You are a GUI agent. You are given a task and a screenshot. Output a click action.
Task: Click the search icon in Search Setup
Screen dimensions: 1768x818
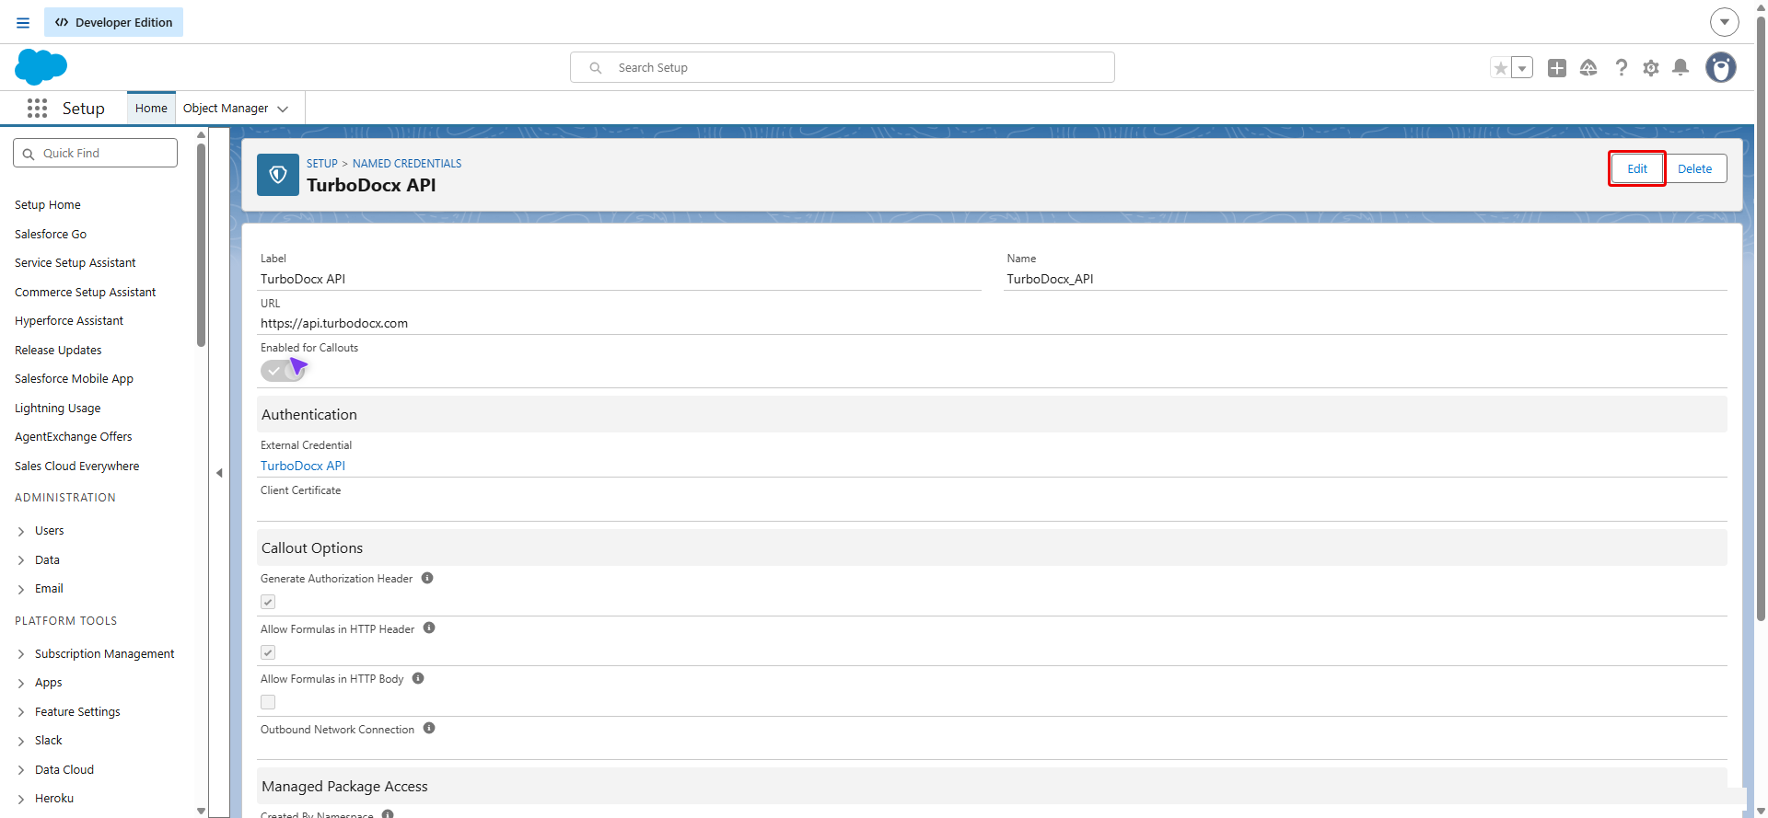(x=596, y=68)
